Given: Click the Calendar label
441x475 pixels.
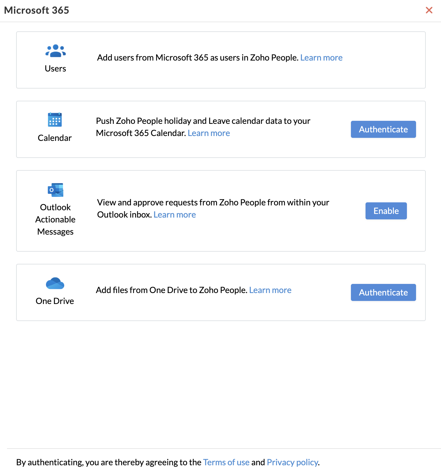Looking at the screenshot, I should pos(55,138).
